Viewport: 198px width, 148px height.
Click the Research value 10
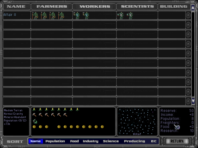pos(192,131)
